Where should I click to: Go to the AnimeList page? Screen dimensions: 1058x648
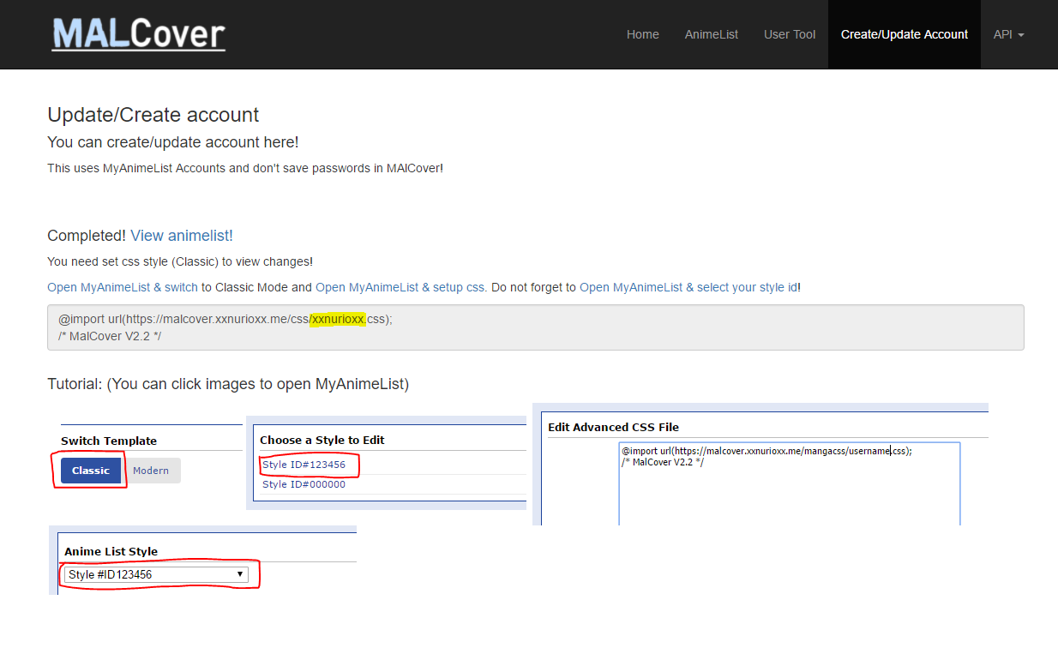point(711,34)
